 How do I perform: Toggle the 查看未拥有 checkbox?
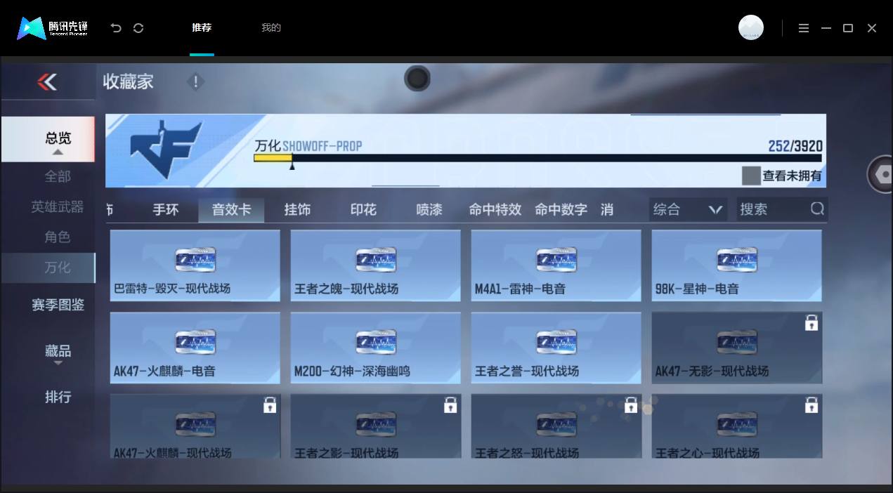pos(751,176)
